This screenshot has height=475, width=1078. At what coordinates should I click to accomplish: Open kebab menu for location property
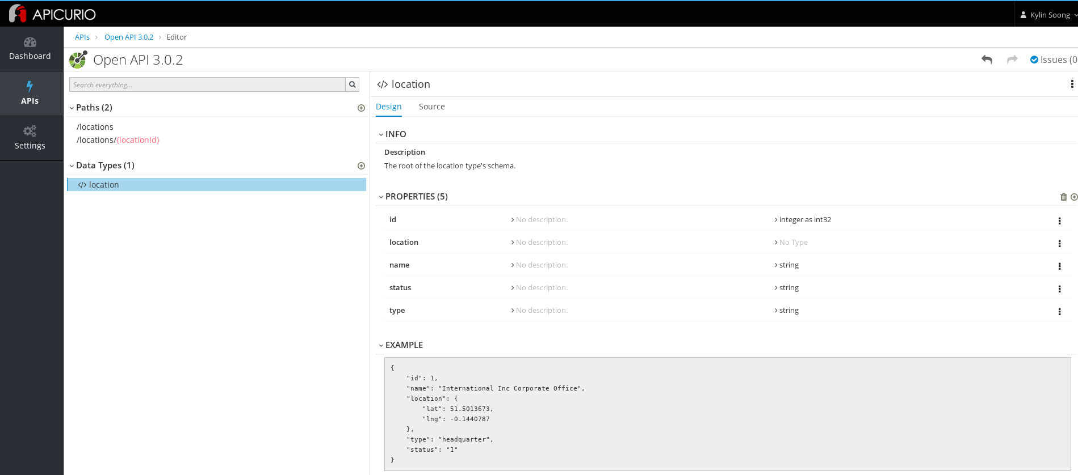pos(1059,243)
